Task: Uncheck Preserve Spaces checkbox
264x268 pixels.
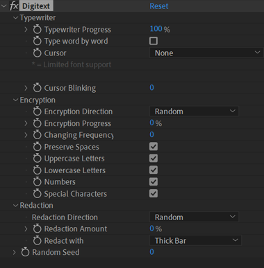Action: click(x=154, y=147)
